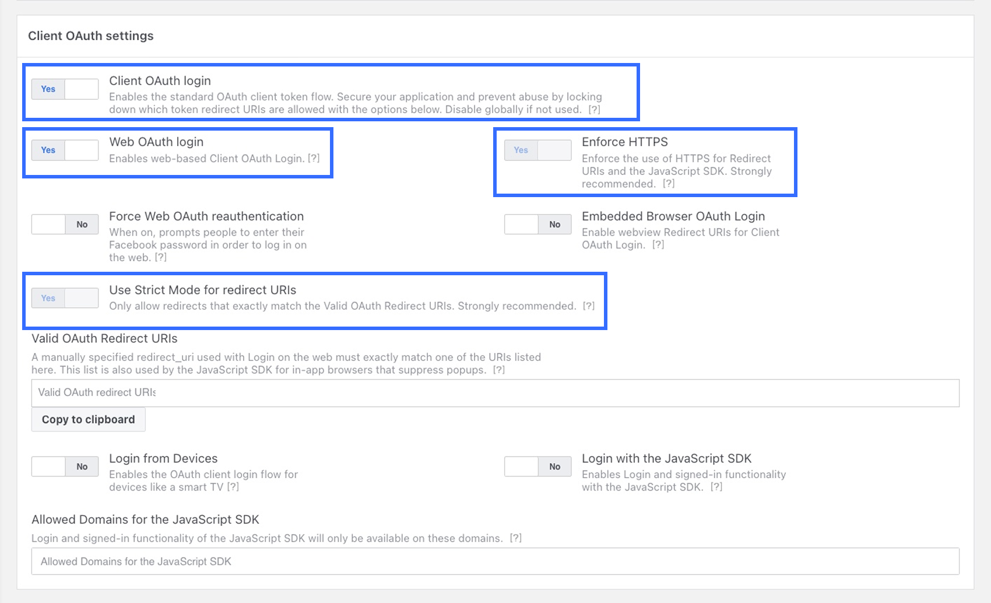Show help for Force Web OAuth reauthentication
991x603 pixels.
(161, 258)
